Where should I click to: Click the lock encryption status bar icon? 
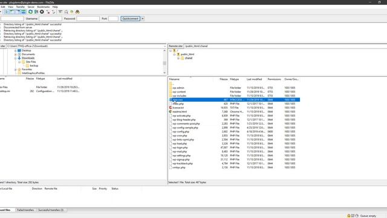[349, 216]
